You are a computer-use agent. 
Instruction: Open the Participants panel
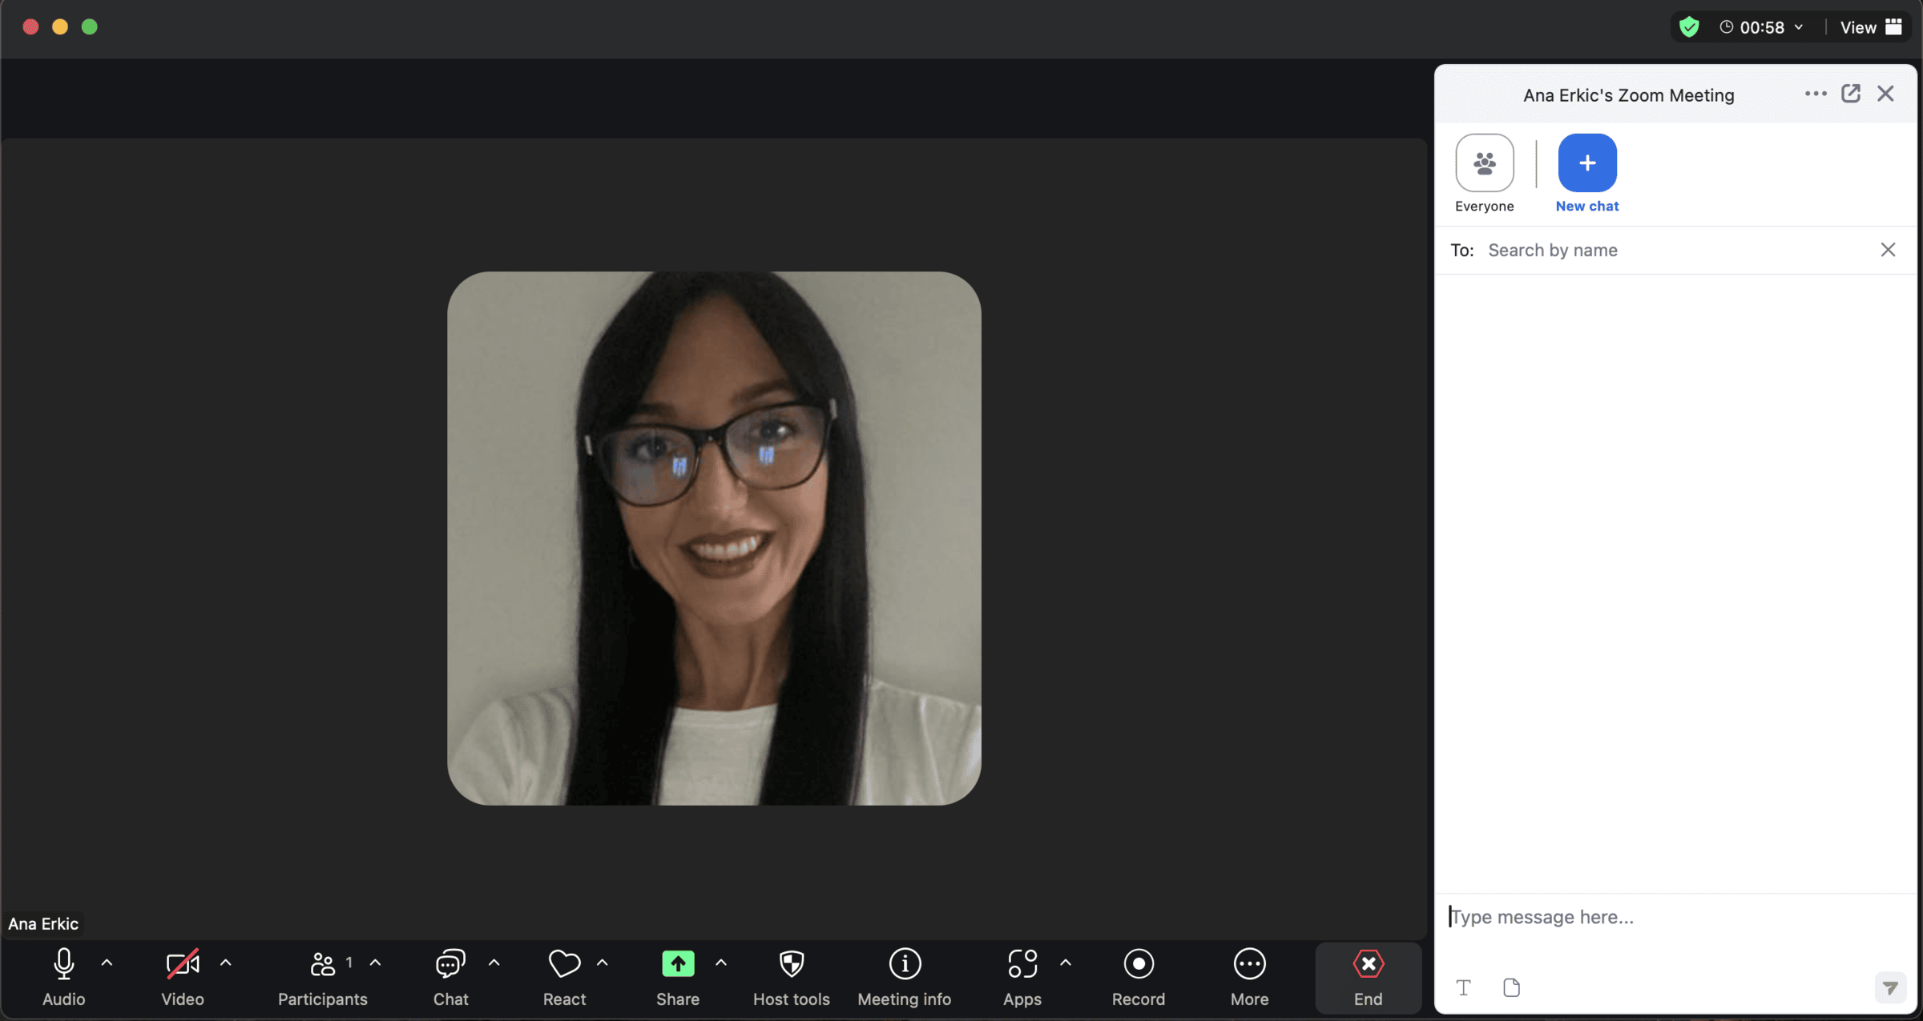pos(322,977)
